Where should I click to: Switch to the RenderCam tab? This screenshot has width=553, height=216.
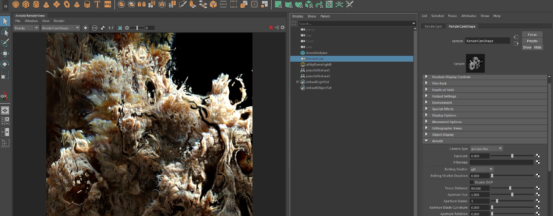click(x=433, y=26)
